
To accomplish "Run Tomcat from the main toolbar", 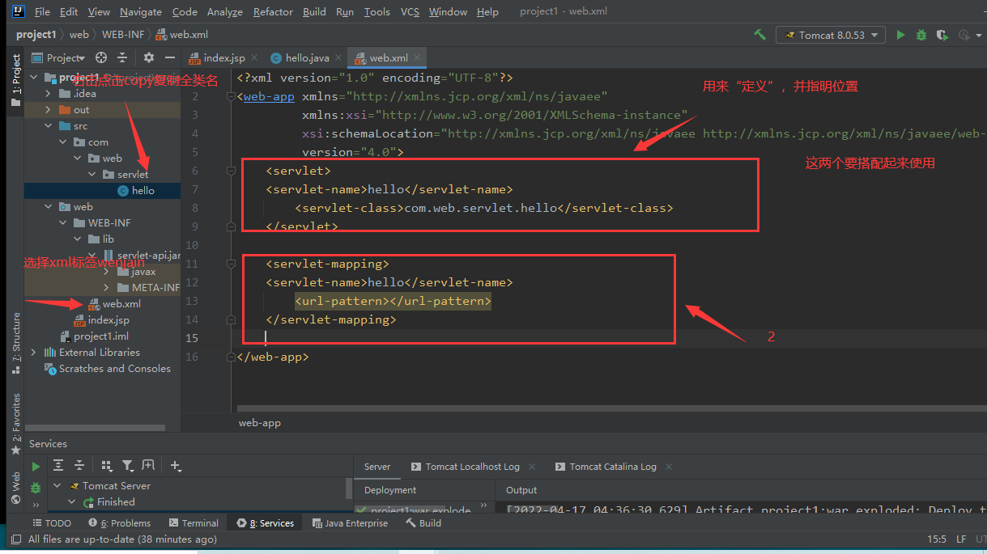I will point(900,35).
